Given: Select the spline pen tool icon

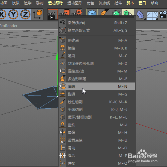Looking at the screenshot, I should pos(104,12).
